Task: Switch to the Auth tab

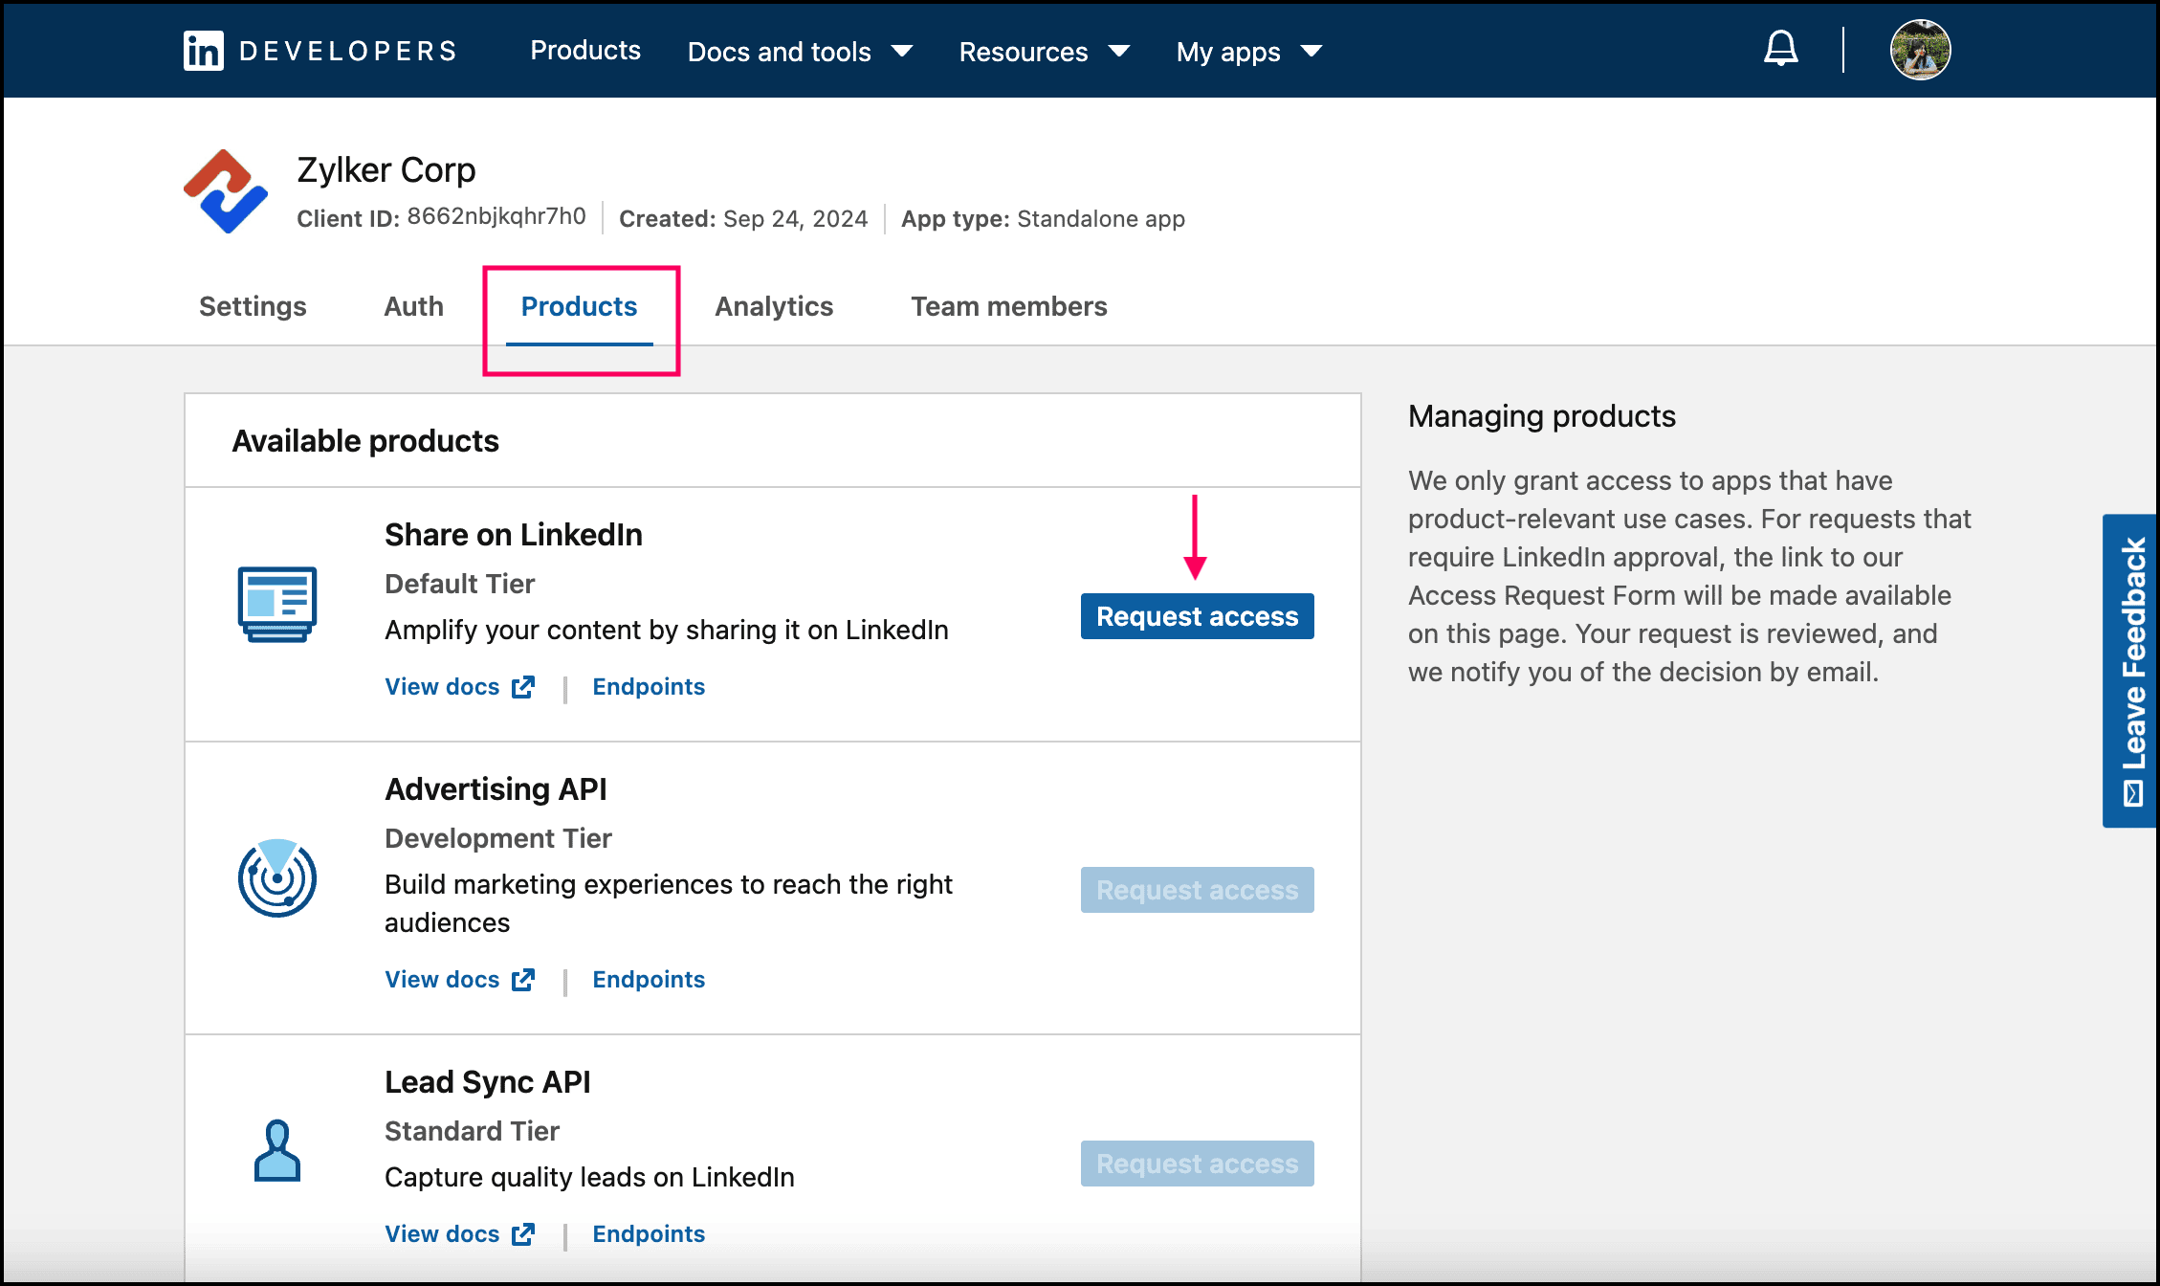Action: (413, 306)
